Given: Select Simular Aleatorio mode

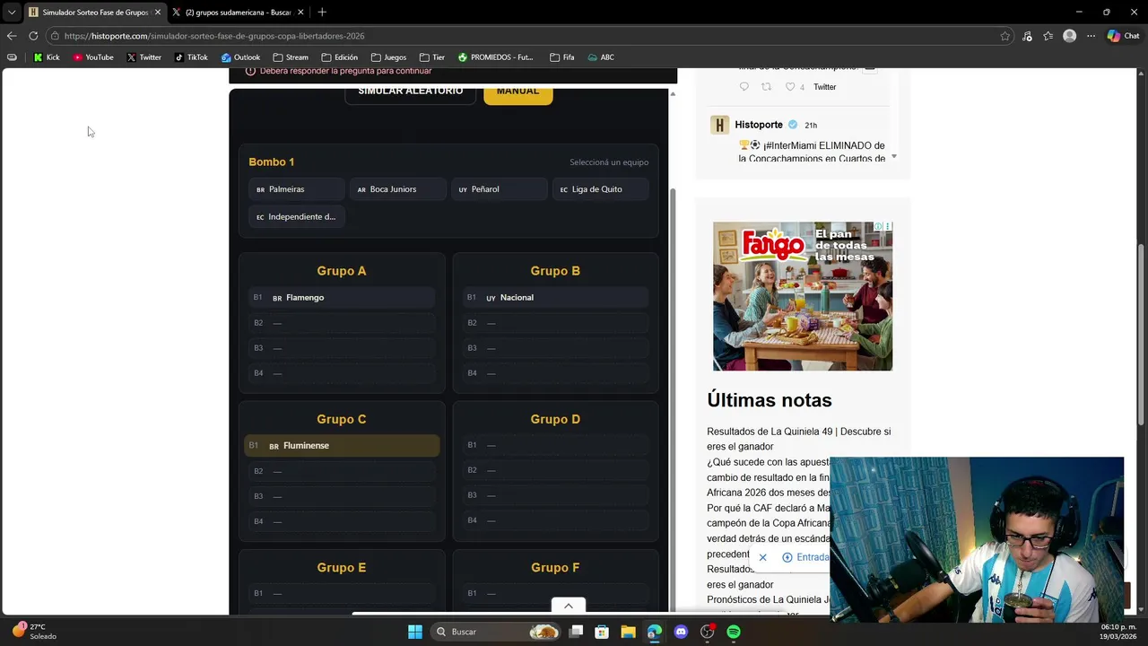Looking at the screenshot, I should point(410,93).
